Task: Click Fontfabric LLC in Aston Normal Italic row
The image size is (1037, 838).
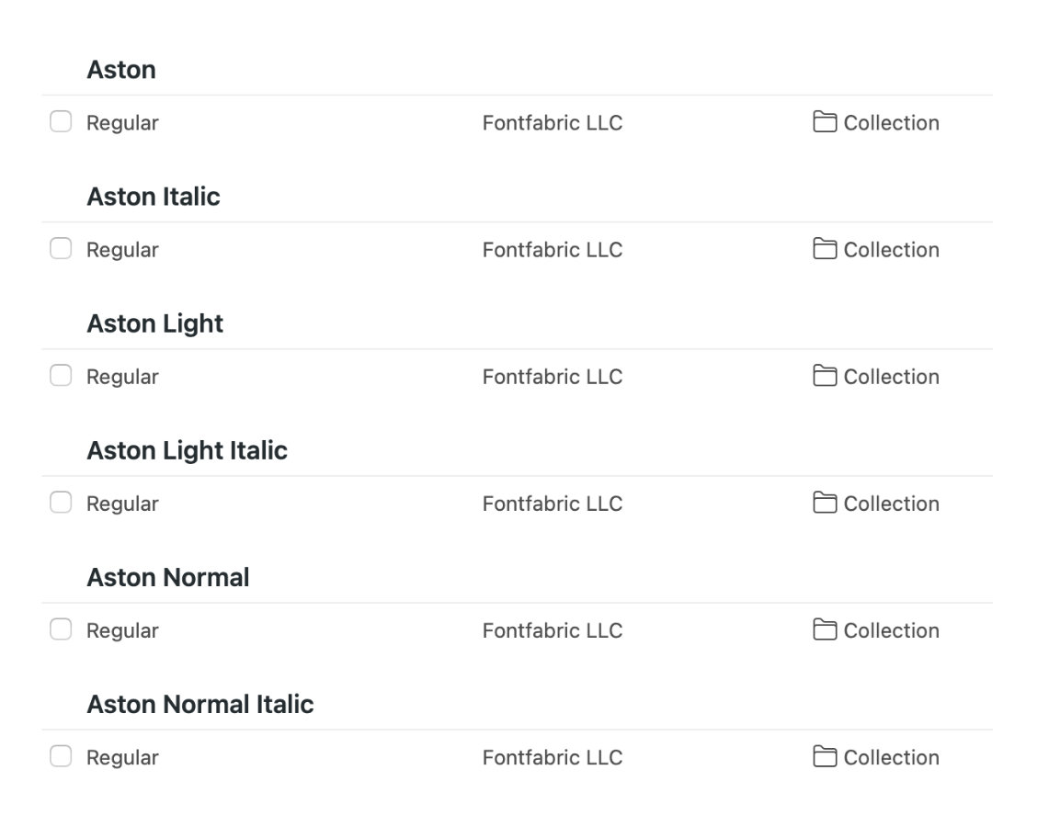Action: [552, 757]
